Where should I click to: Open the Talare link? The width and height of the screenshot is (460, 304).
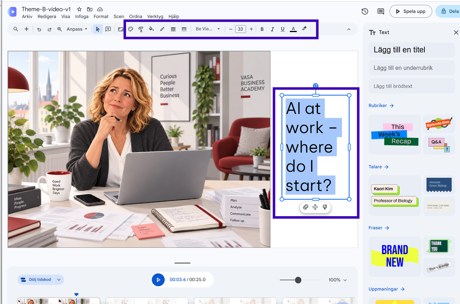(x=379, y=167)
